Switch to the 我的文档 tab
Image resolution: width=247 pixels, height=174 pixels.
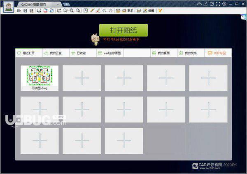pyautogui.click(x=191, y=53)
